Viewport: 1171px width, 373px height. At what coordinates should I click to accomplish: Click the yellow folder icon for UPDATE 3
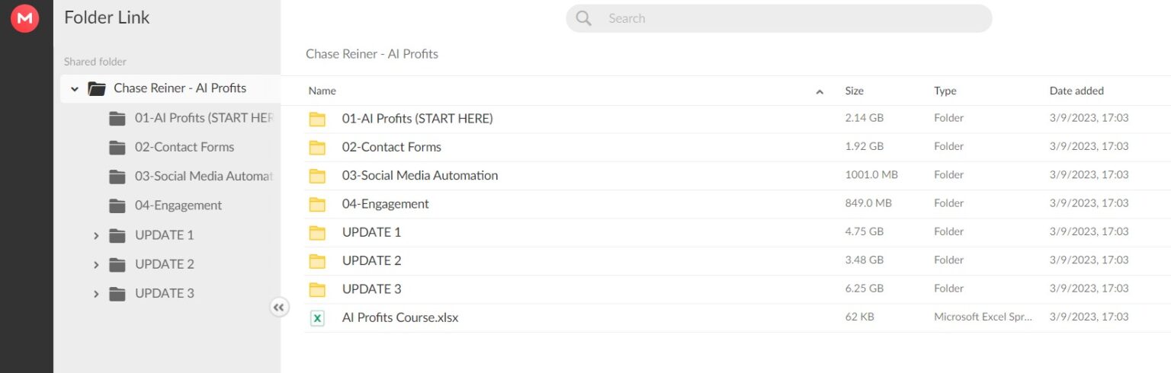(x=317, y=289)
